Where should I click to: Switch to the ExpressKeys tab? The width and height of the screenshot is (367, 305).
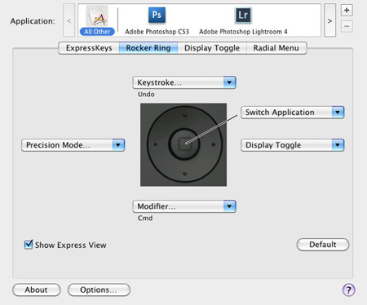coord(89,48)
